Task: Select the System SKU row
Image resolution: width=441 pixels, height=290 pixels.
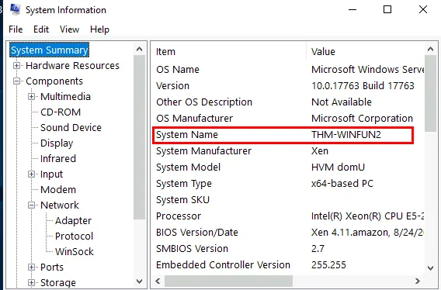Action: (x=288, y=200)
